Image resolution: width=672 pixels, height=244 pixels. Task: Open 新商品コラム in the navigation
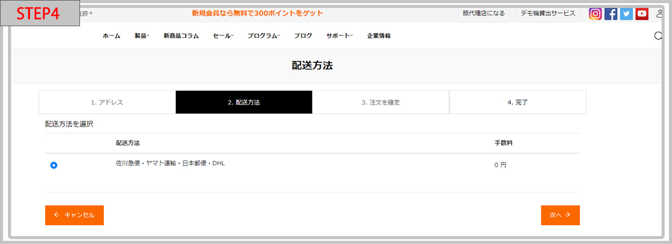point(181,36)
